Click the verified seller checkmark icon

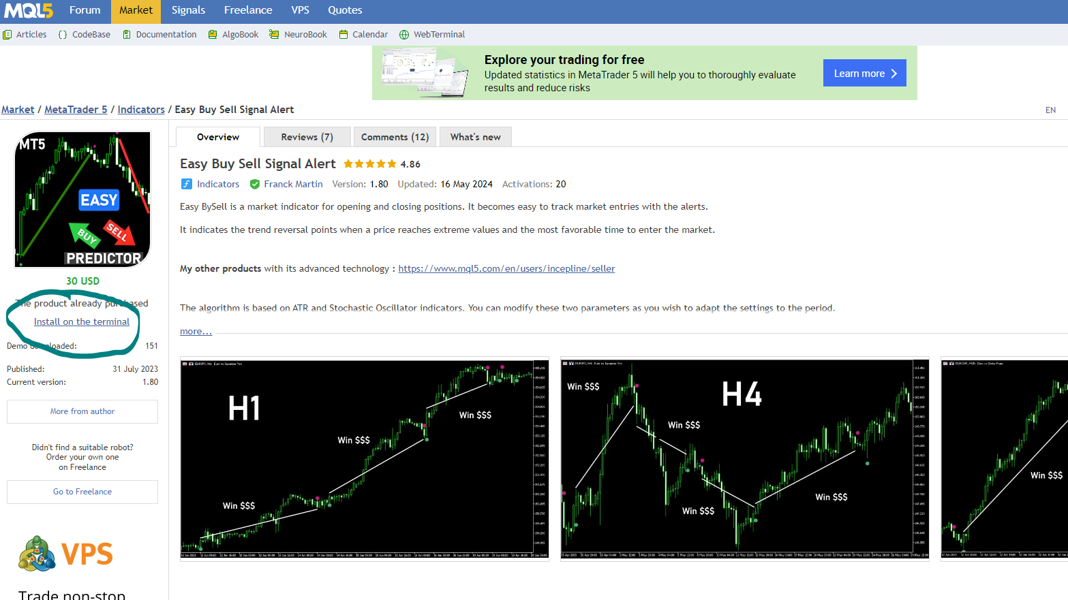coord(255,184)
